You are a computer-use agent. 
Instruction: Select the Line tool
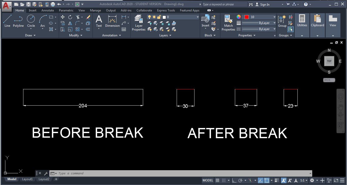coord(7,22)
